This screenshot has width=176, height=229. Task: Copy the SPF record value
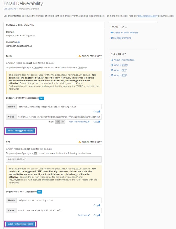coord(97,215)
